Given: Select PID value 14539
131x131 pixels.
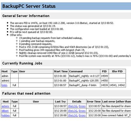Looking at the screenshot, I should (x=104, y=85).
